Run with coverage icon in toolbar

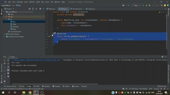click(150, 5)
